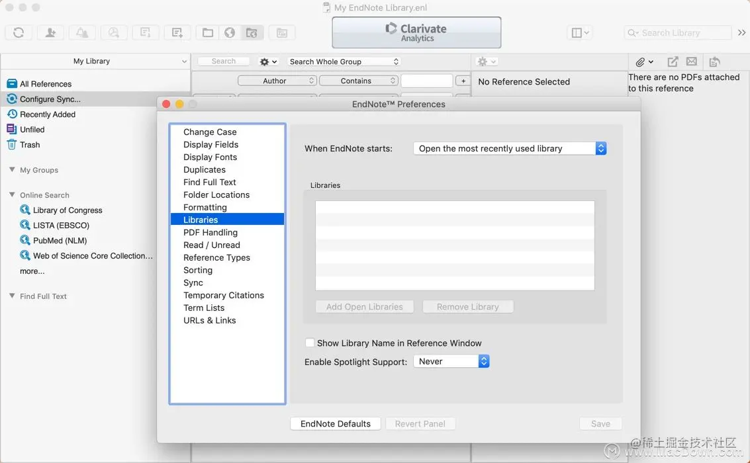This screenshot has width=750, height=463.
Task: Click the import references toolbar icon
Action: tap(282, 32)
